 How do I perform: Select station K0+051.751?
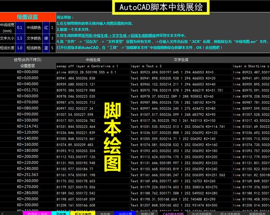click(28, 90)
